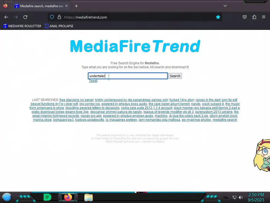Click the machino link
270x203 pixels.
(x=161, y=116)
